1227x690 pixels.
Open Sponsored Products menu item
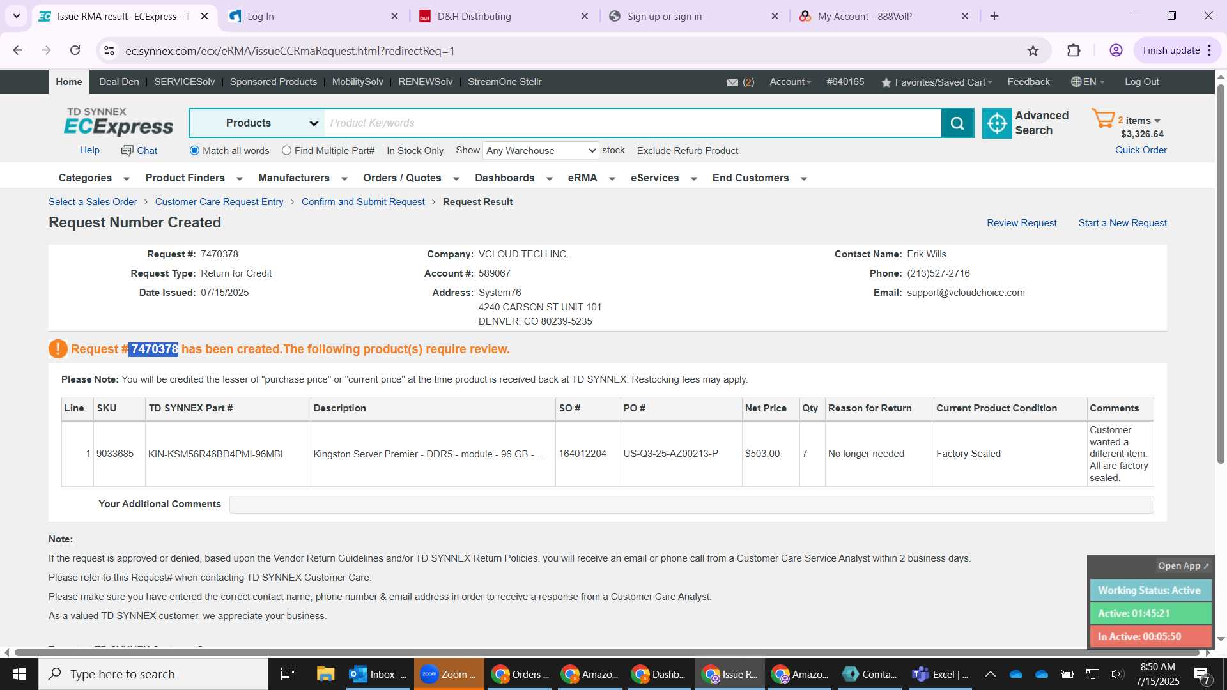(273, 82)
